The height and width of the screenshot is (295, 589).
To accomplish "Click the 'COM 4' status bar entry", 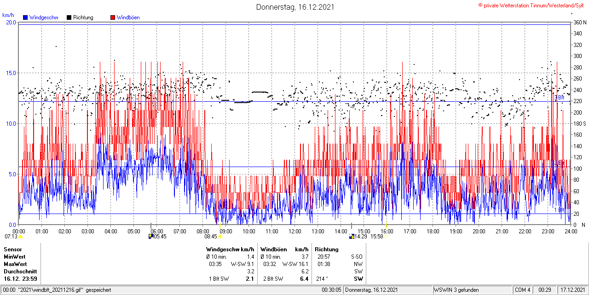I will [523, 290].
